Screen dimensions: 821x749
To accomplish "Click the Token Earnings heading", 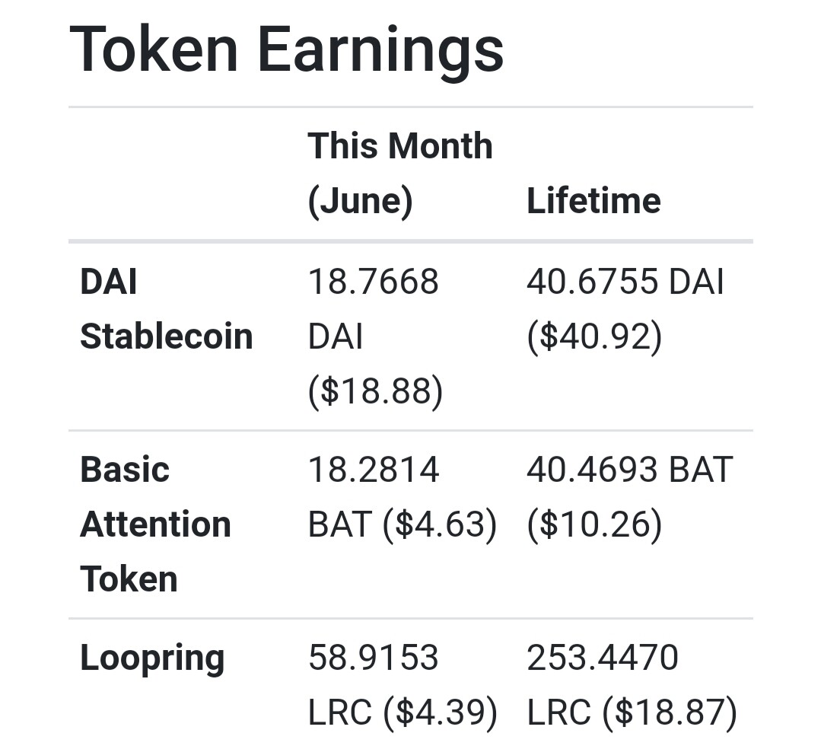I will 286,50.
